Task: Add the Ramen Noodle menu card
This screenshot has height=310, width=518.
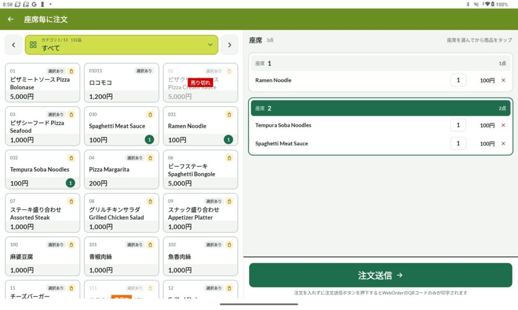Action: [x=200, y=126]
